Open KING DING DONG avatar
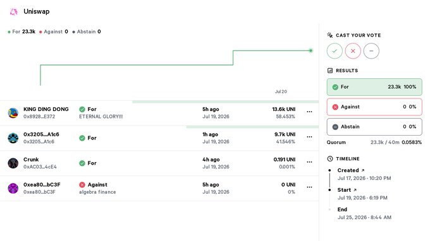The image size is (430, 241). [x=13, y=113]
